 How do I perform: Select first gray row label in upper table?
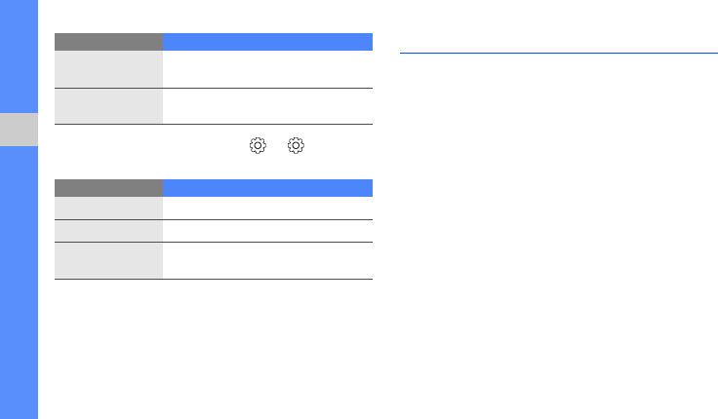pos(108,69)
